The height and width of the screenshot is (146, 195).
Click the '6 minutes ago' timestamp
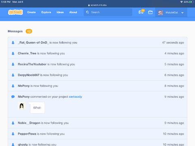tap(174, 75)
